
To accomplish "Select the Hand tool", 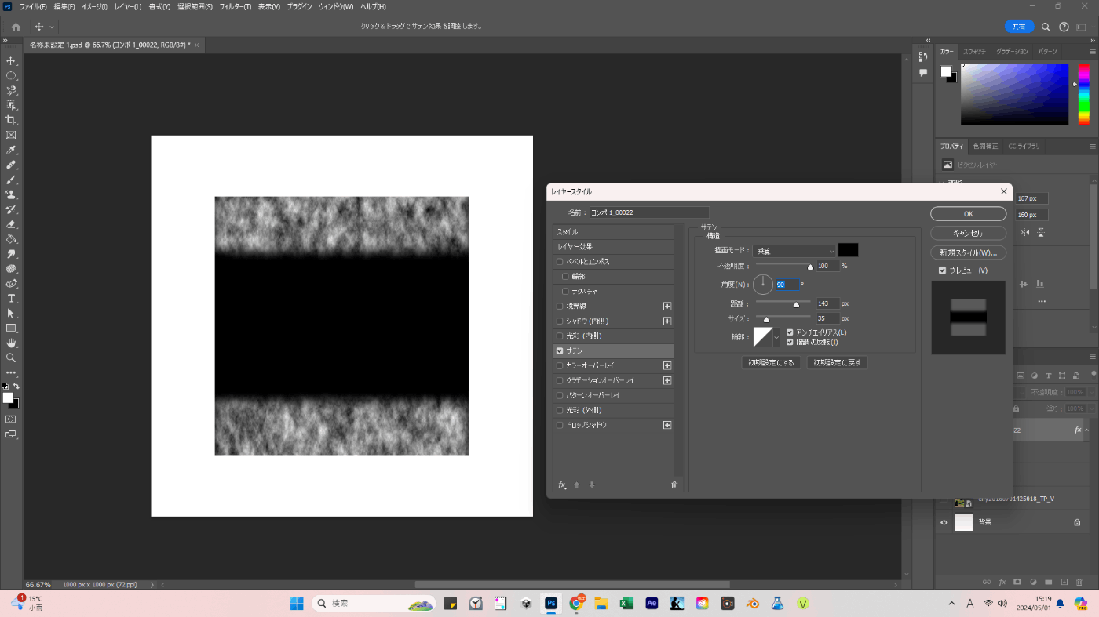I will click(x=11, y=343).
